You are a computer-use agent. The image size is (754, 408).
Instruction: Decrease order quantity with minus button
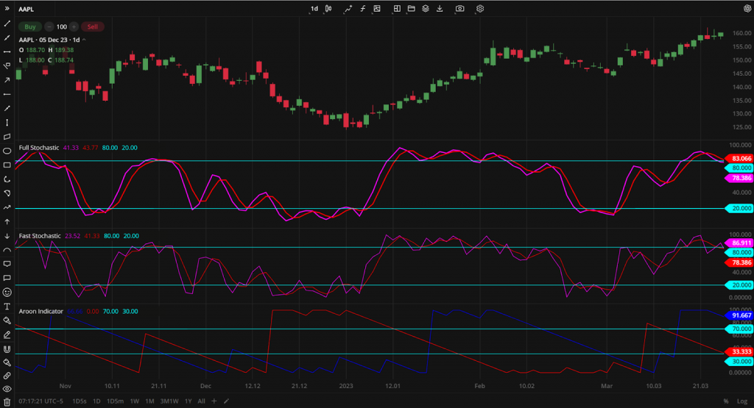[x=49, y=27]
